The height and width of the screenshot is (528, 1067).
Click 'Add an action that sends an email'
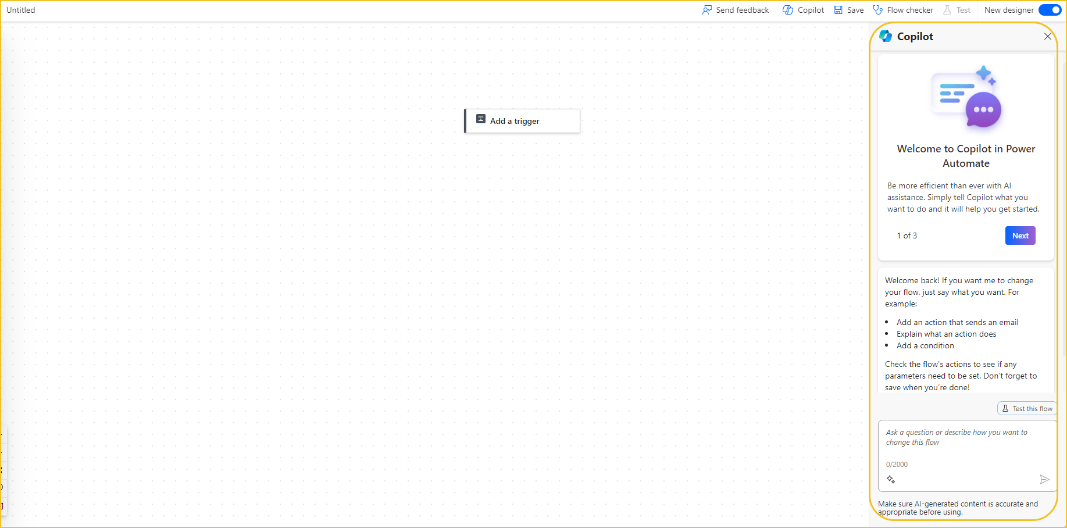957,322
